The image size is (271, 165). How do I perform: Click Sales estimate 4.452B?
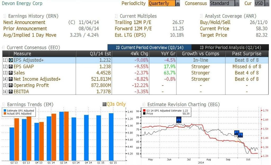pos(103,73)
